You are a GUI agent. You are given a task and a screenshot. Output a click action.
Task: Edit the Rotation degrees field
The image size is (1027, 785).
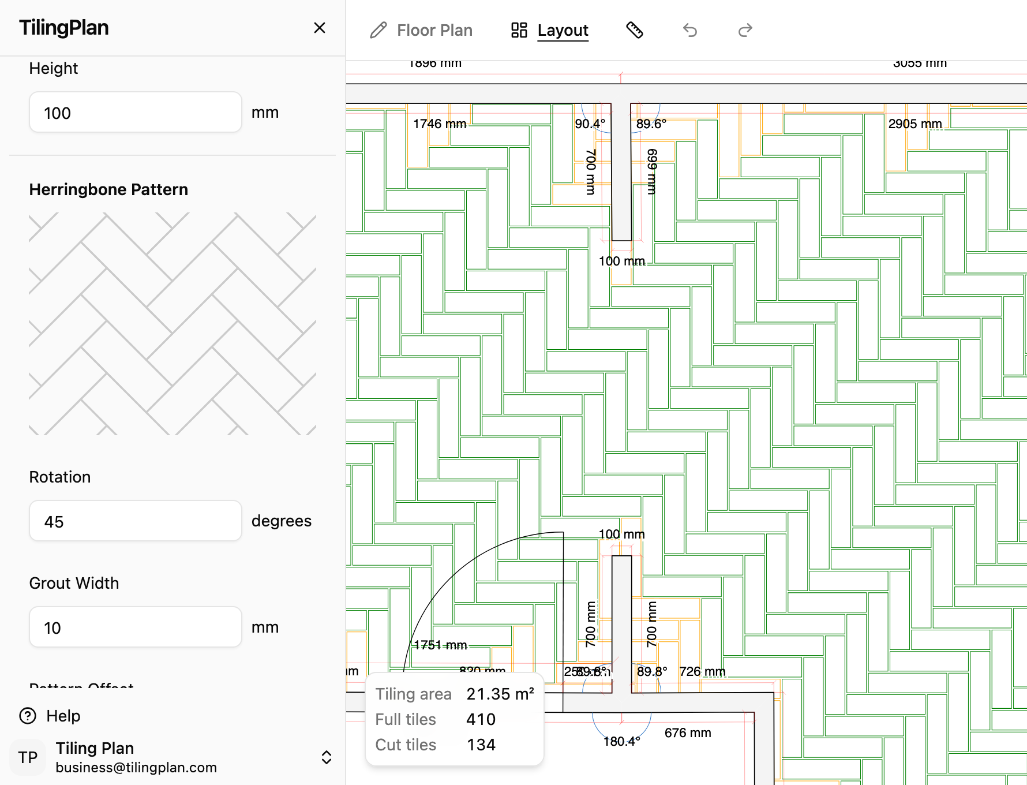click(x=136, y=521)
